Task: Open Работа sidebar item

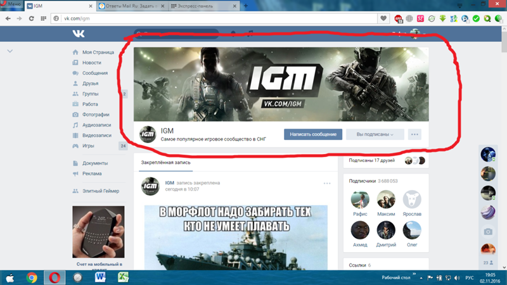Action: 90,104
